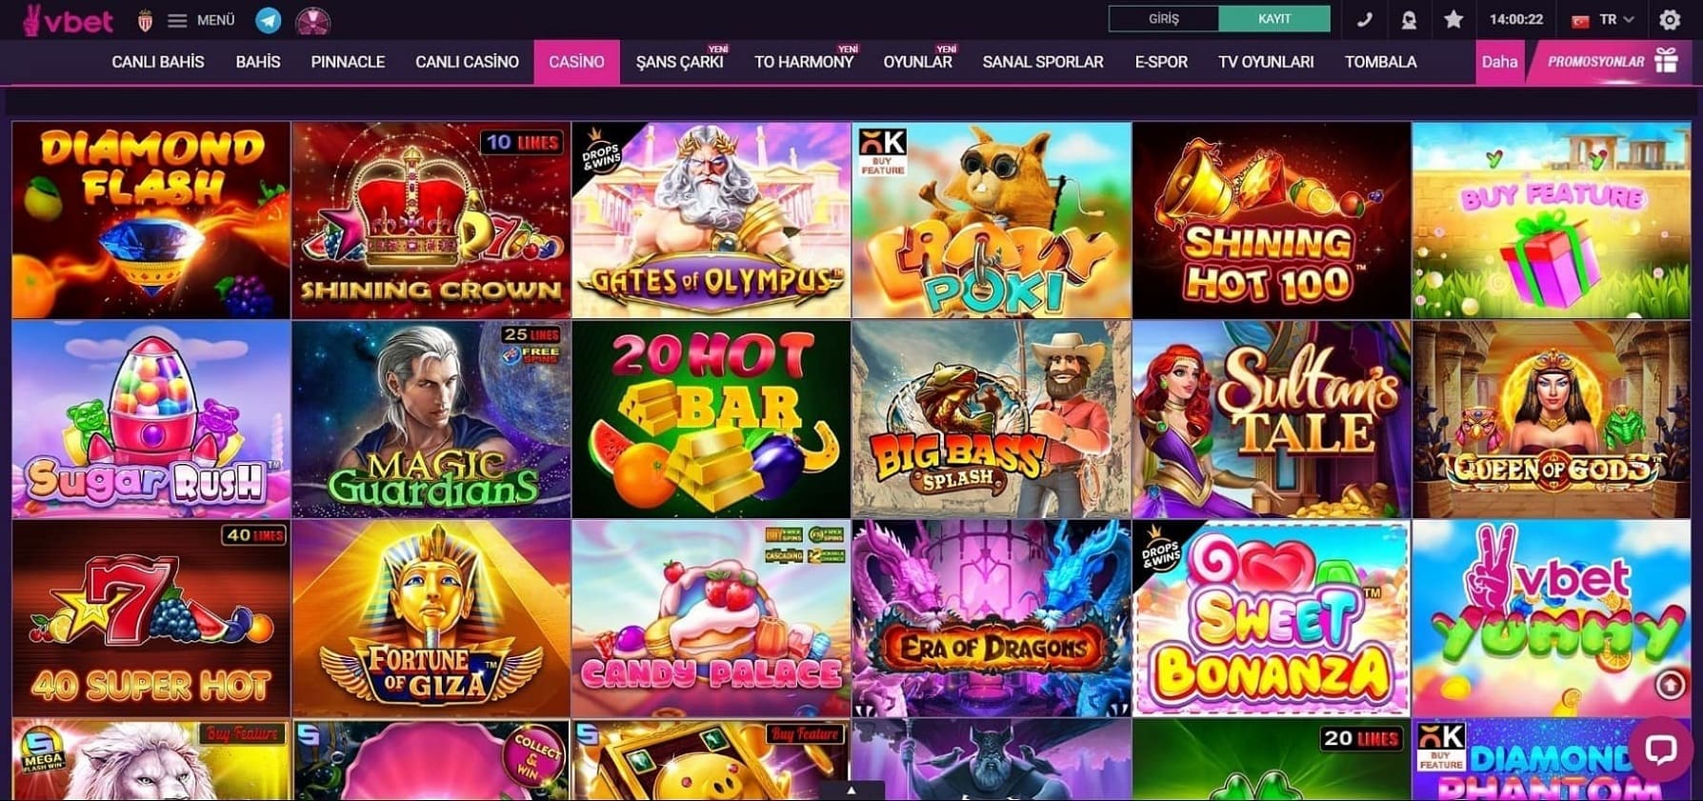Click the favorites star icon
The width and height of the screenshot is (1703, 801).
pos(1453,19)
